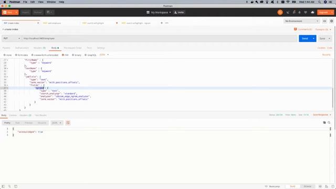Select the none body type radio
Screen dimensions: 336x189
(x=5, y=55)
